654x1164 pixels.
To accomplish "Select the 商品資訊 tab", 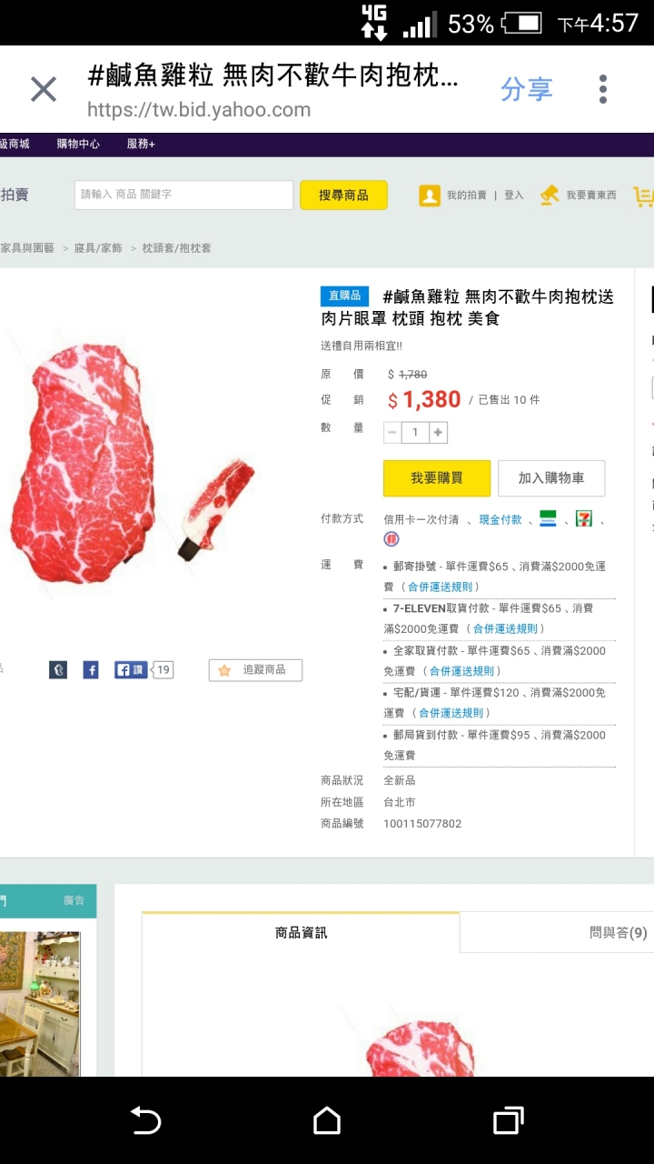I will [x=301, y=933].
